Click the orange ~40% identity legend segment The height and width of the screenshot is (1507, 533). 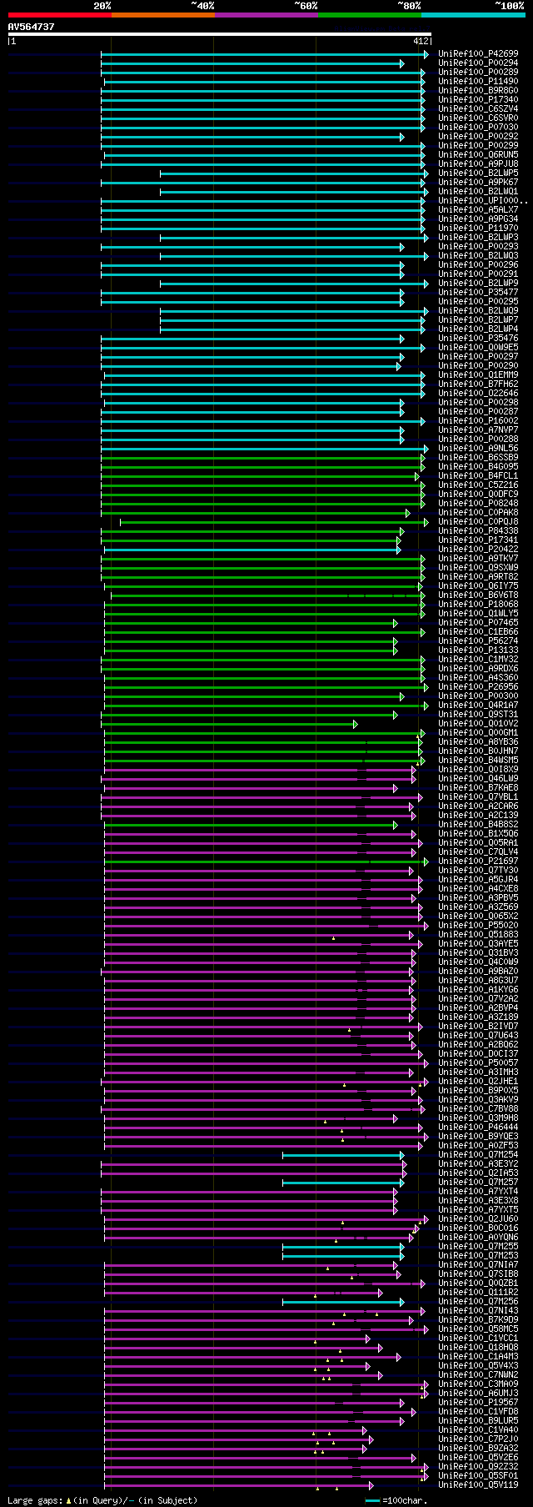pos(162,15)
